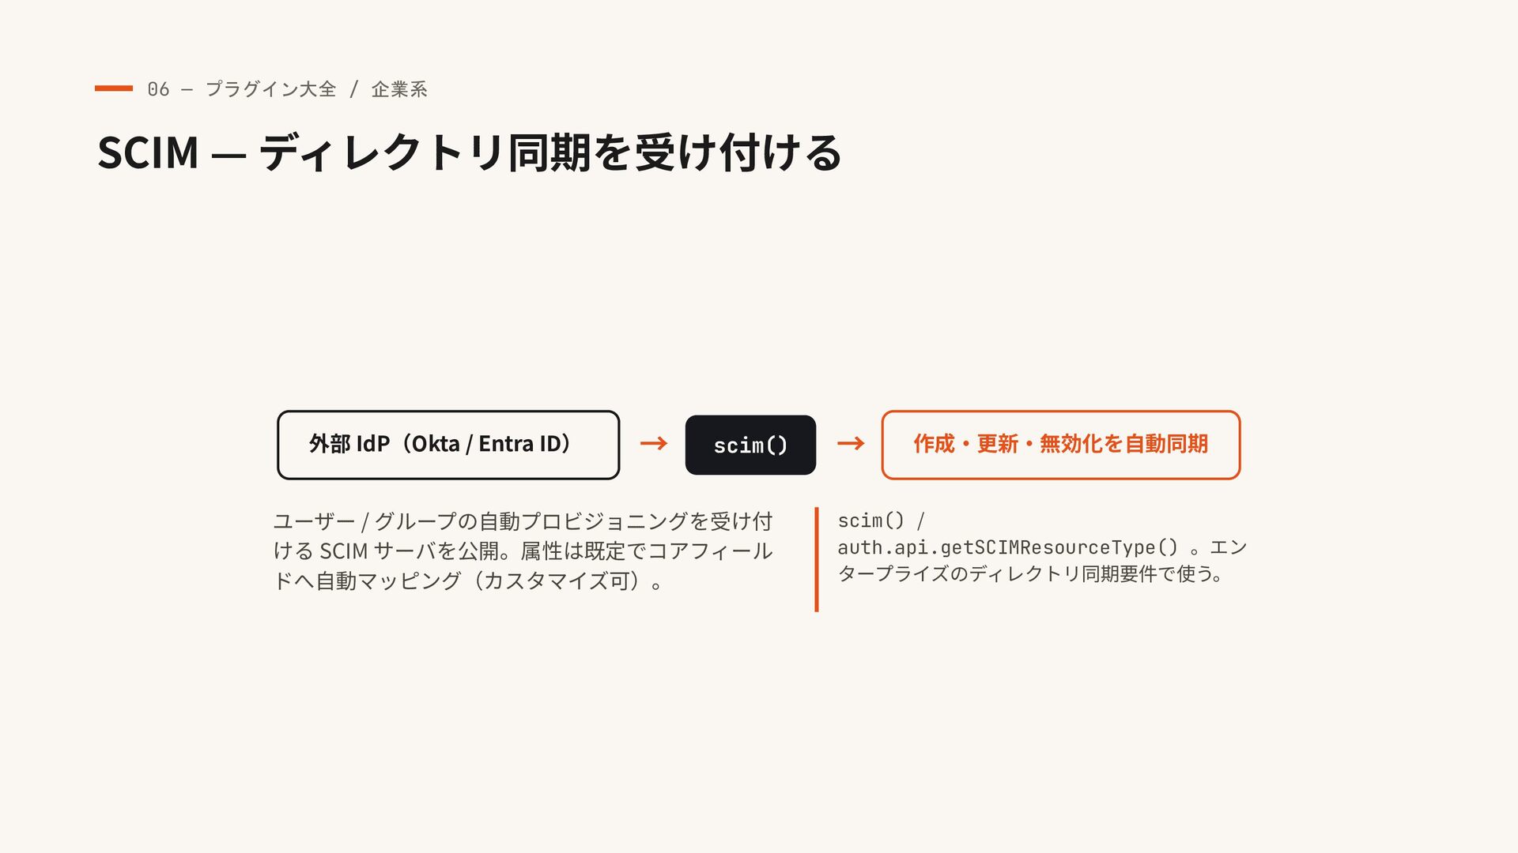Click the orange arrow before scim() box
The image size is (1518, 853).
[x=653, y=444]
